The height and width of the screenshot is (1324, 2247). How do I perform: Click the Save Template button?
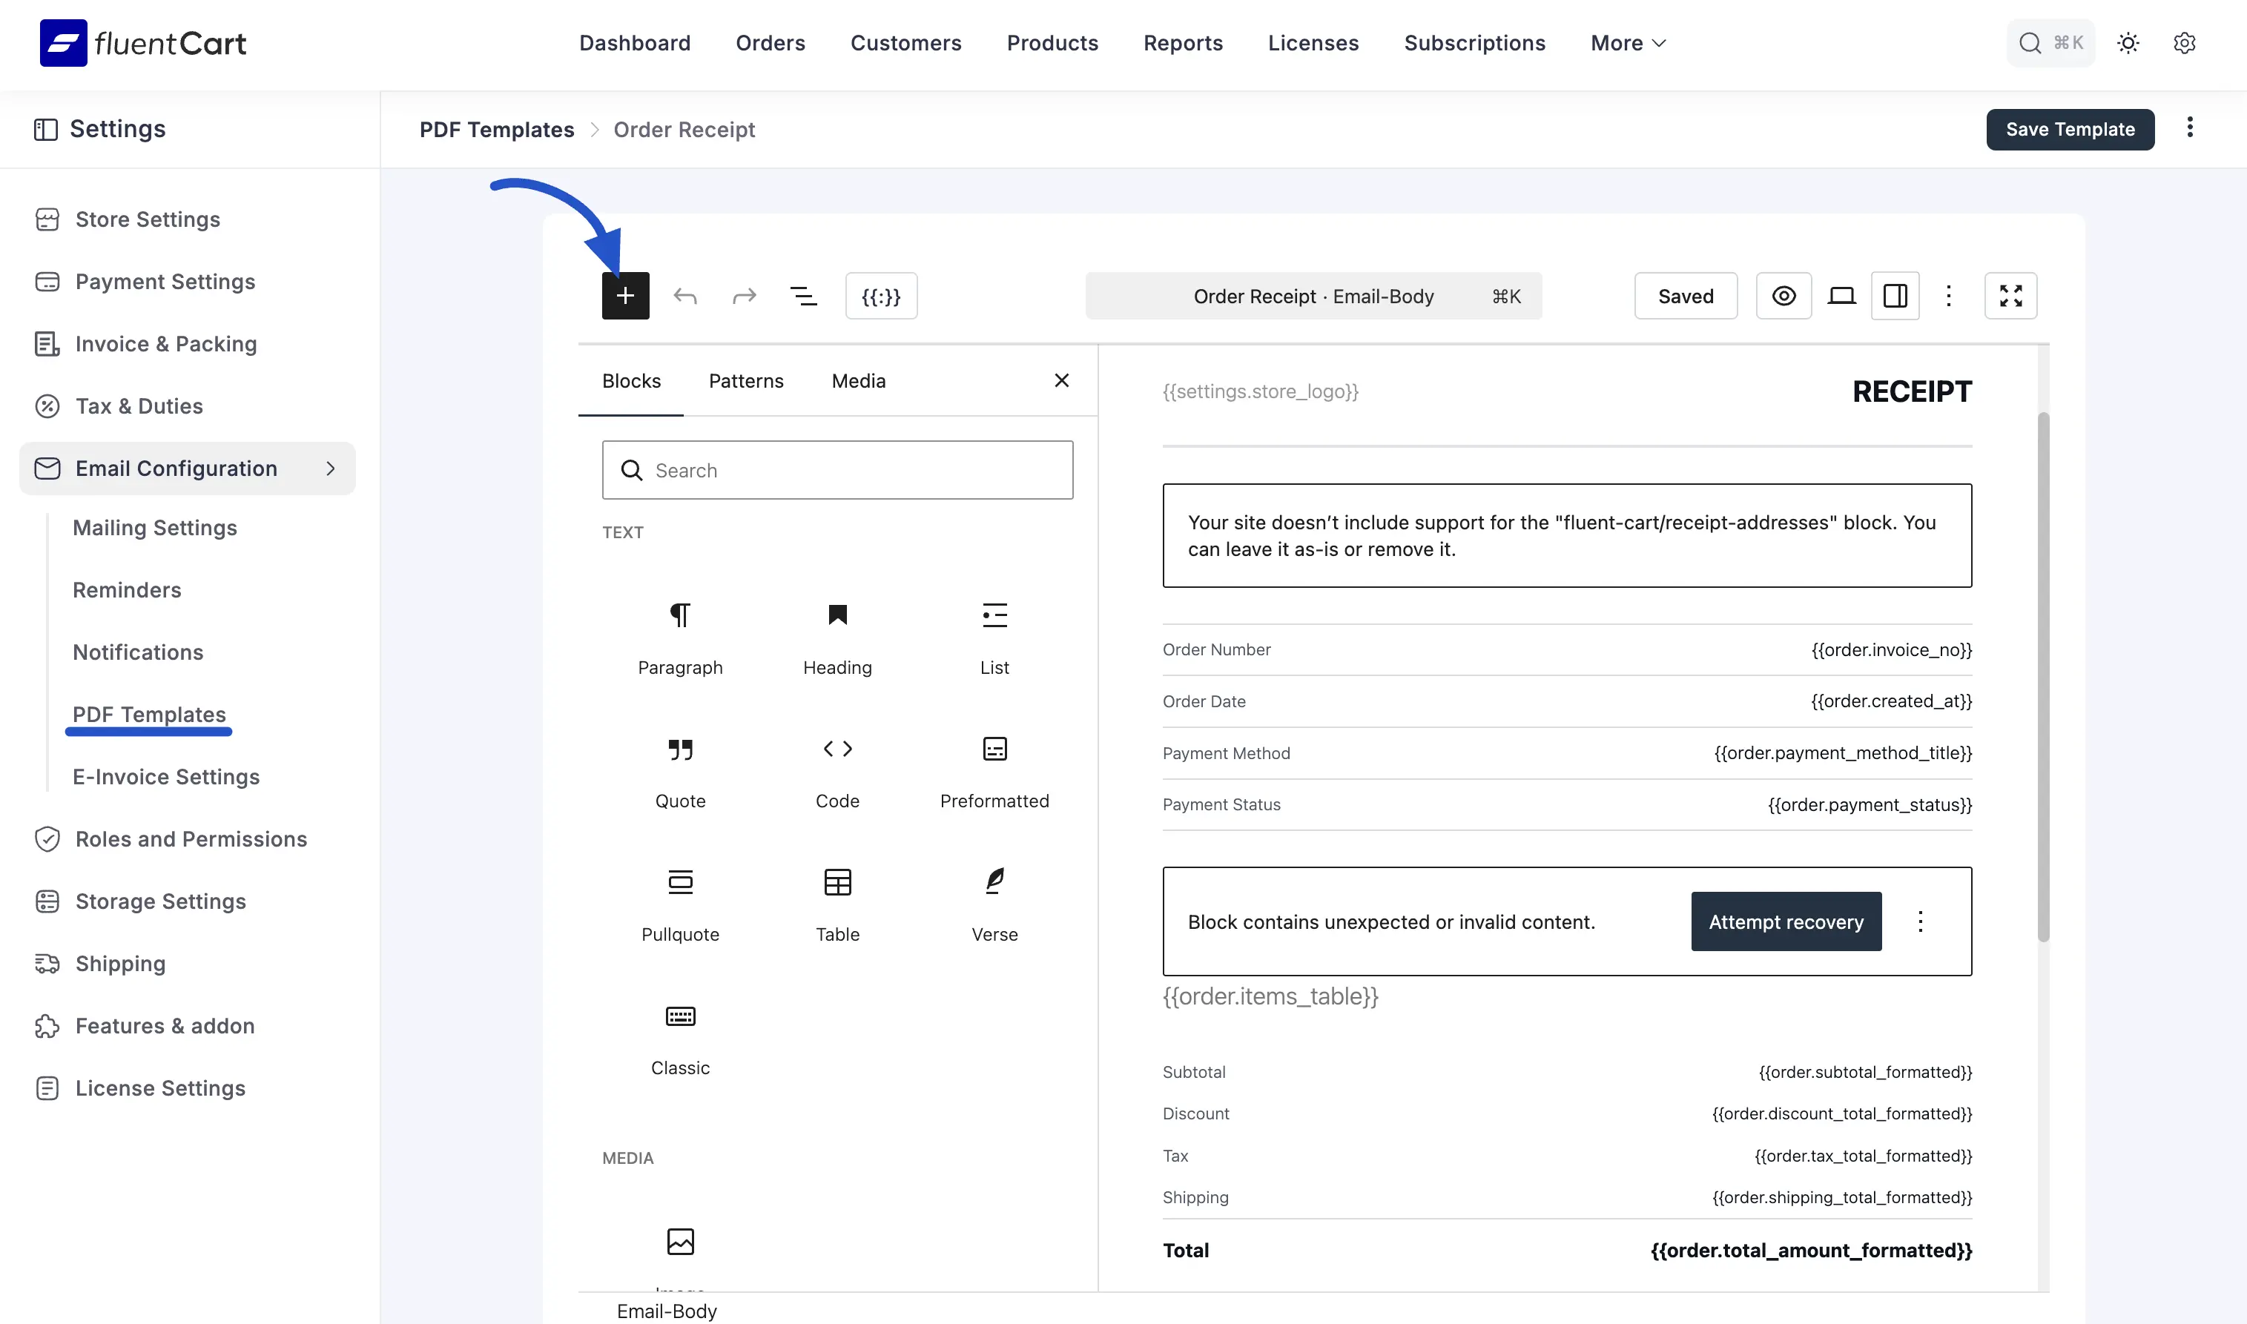point(2070,130)
